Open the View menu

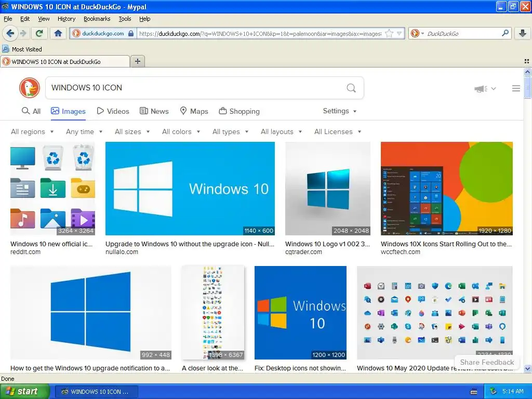point(44,19)
